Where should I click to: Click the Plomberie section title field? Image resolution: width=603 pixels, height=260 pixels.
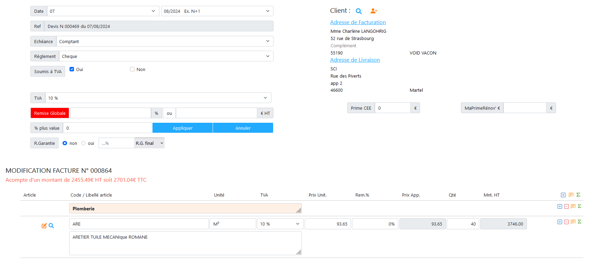185,208
